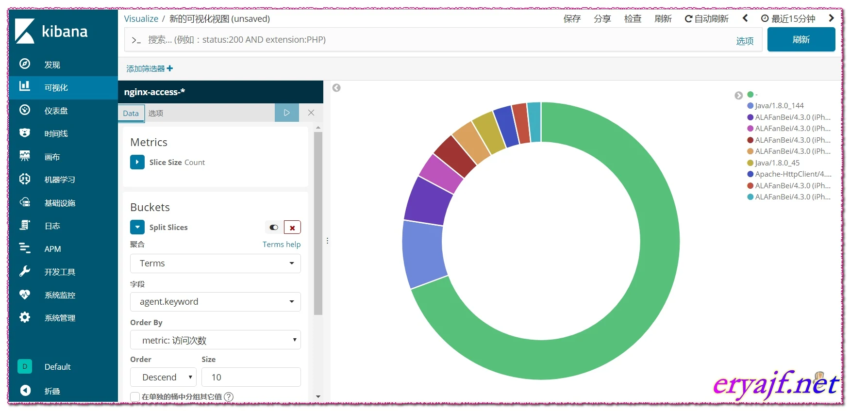Remove the Split Slices bucket

click(292, 227)
